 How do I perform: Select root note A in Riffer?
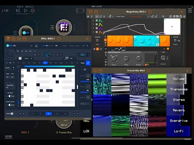tap(66, 63)
